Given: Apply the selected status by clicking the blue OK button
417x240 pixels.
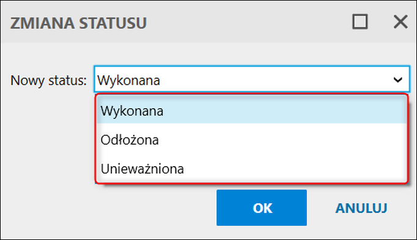Looking at the screenshot, I should click(262, 208).
